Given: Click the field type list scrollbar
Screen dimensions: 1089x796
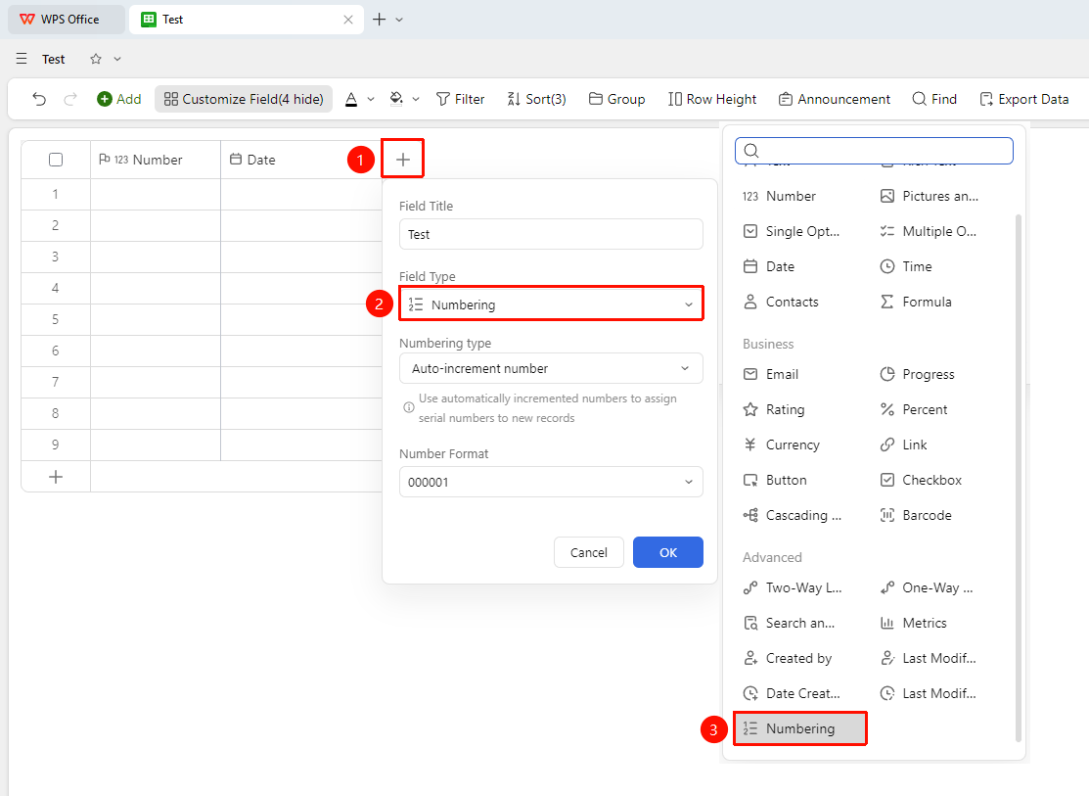Looking at the screenshot, I should (x=1019, y=479).
